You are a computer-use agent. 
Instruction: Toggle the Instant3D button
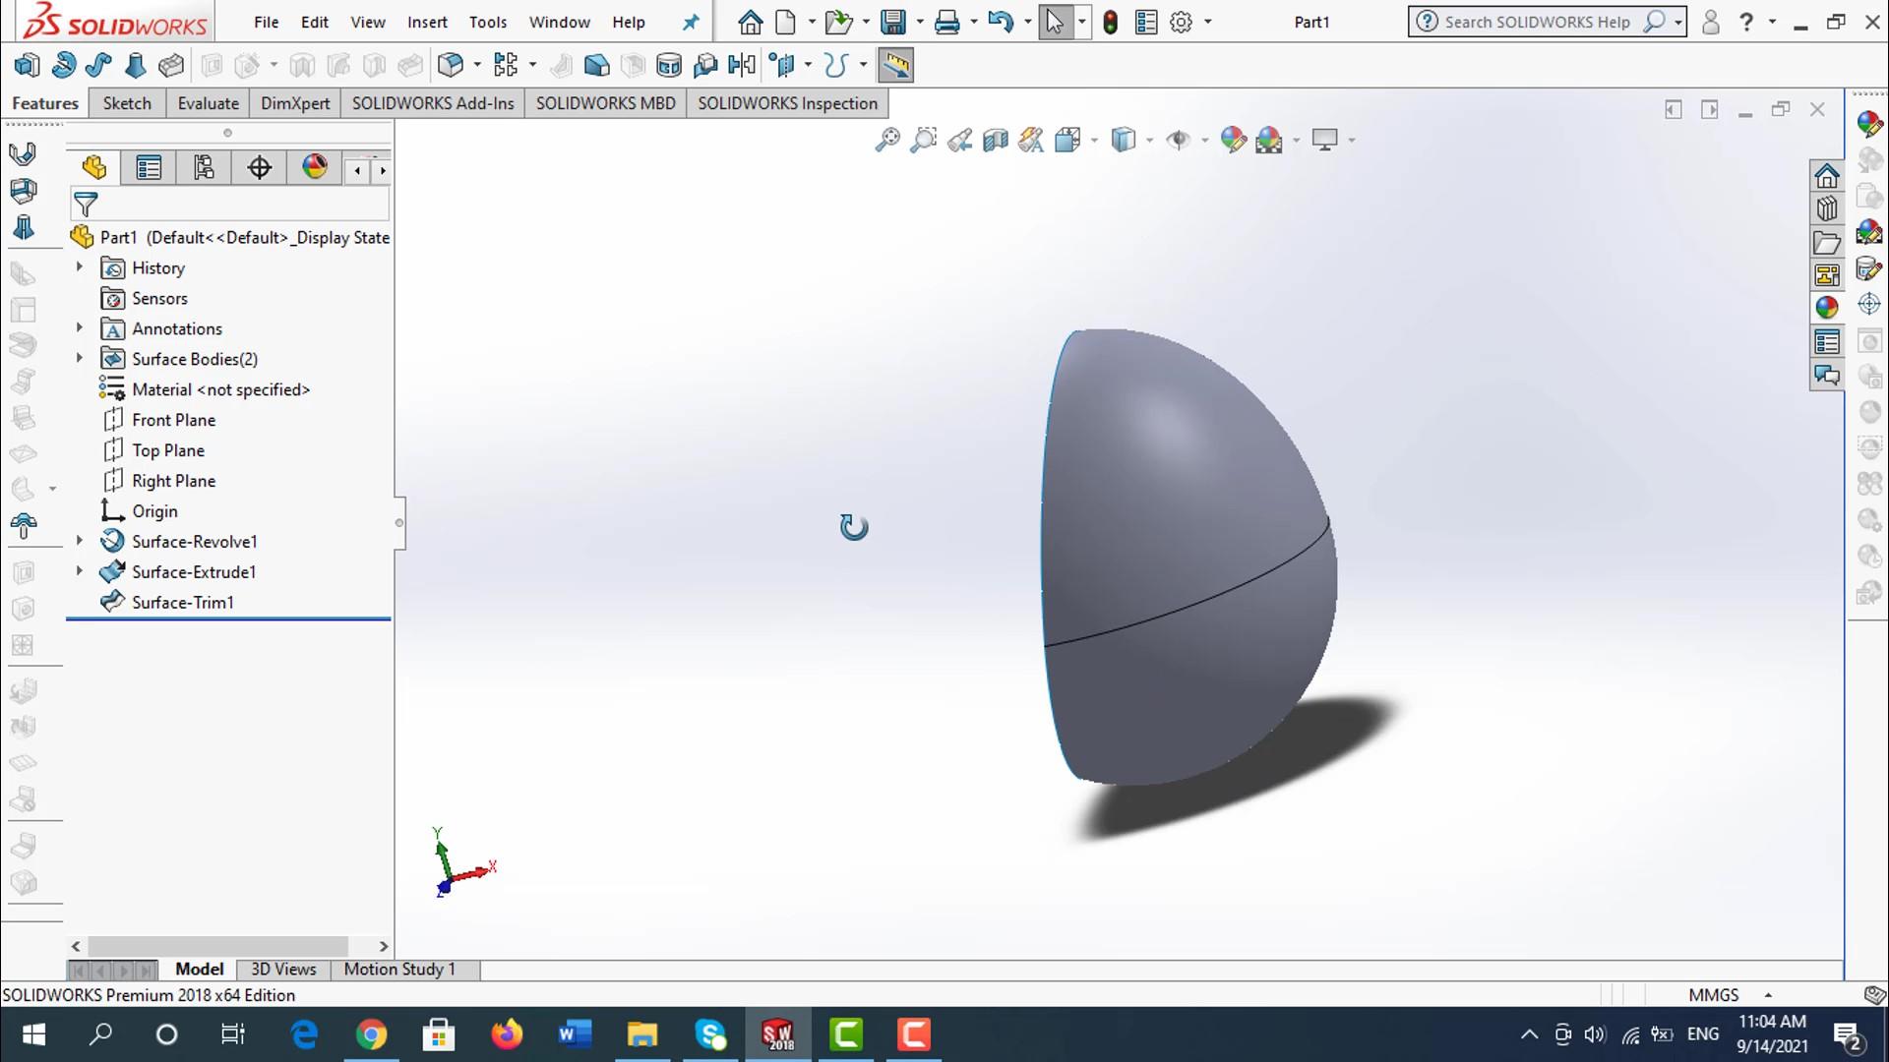(895, 66)
